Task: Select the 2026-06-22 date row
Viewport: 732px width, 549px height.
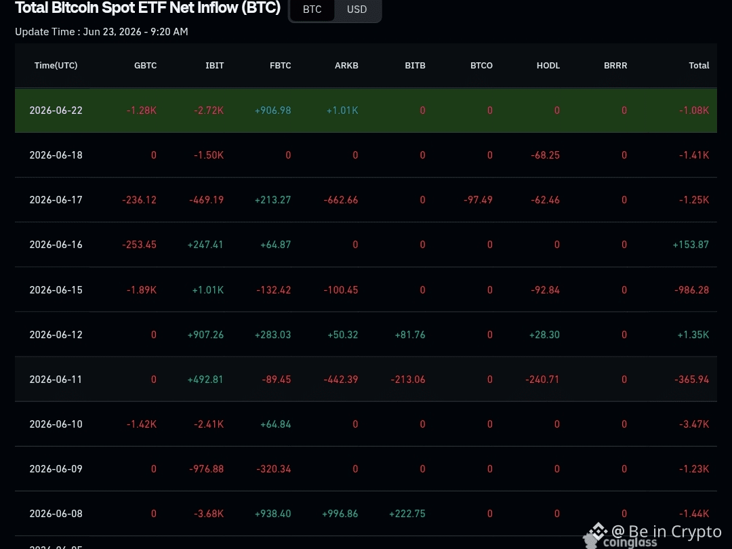Action: click(x=366, y=110)
